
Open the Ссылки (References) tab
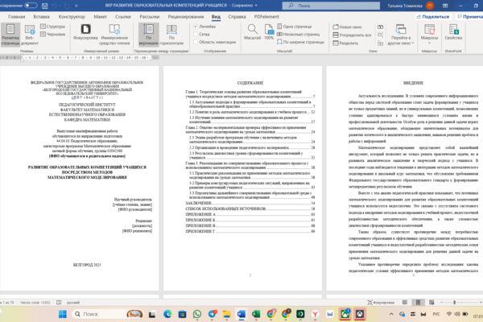click(x=123, y=17)
